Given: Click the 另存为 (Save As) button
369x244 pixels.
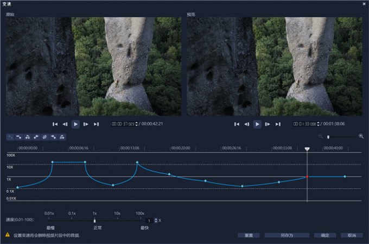Looking at the screenshot, I should pos(287,235).
